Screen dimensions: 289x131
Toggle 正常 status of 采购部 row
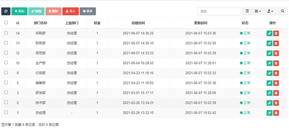click(245, 33)
